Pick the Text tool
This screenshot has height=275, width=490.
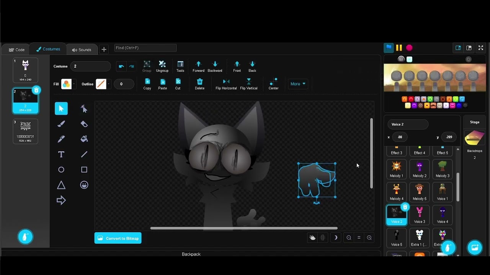(x=61, y=154)
